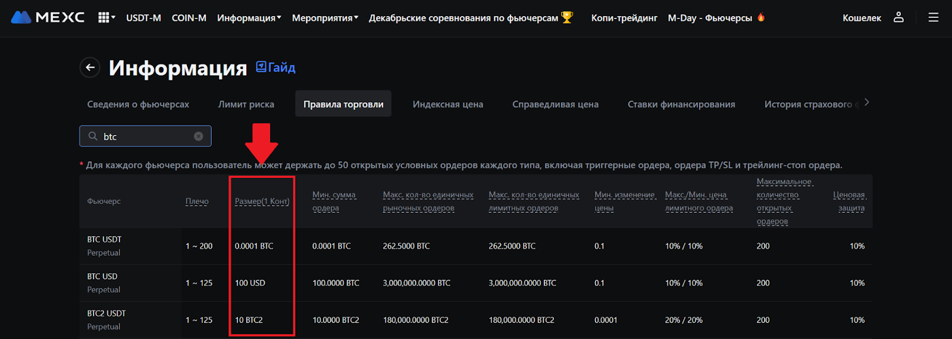The width and height of the screenshot is (952, 339).
Task: Click contract size 0.0001 BTC
Action: click(254, 246)
